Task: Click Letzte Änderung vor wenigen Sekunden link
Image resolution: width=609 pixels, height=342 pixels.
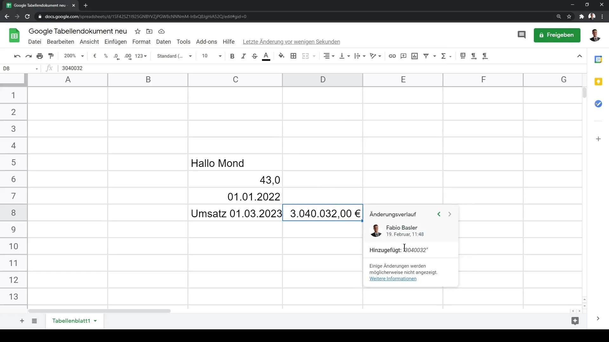Action: (291, 42)
